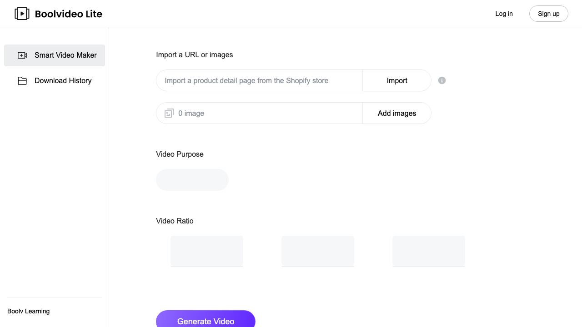Click the image stack icon in image field

pos(169,113)
